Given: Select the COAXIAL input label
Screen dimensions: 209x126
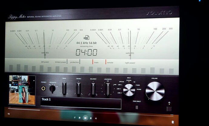Looking at the screenshot, I should coord(129,80).
